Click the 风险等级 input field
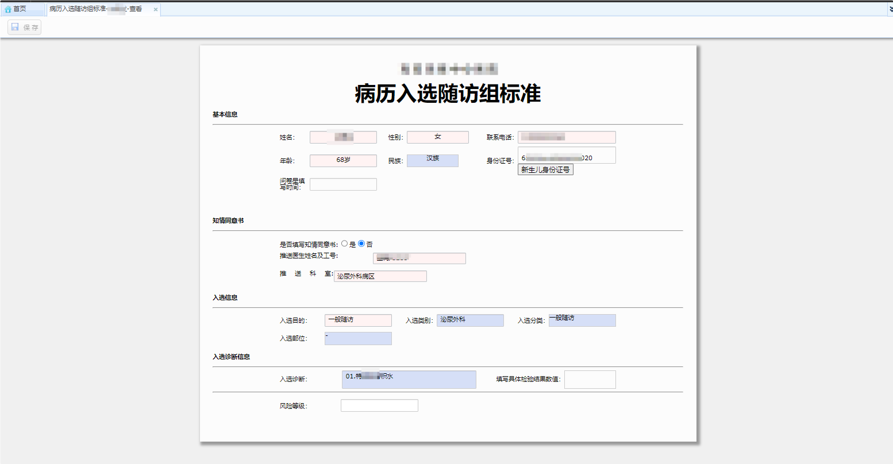 click(379, 405)
